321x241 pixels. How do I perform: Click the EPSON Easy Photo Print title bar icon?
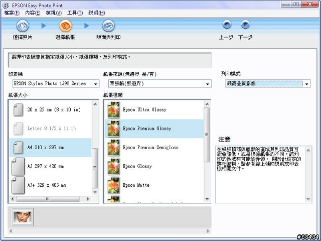tap(6, 6)
